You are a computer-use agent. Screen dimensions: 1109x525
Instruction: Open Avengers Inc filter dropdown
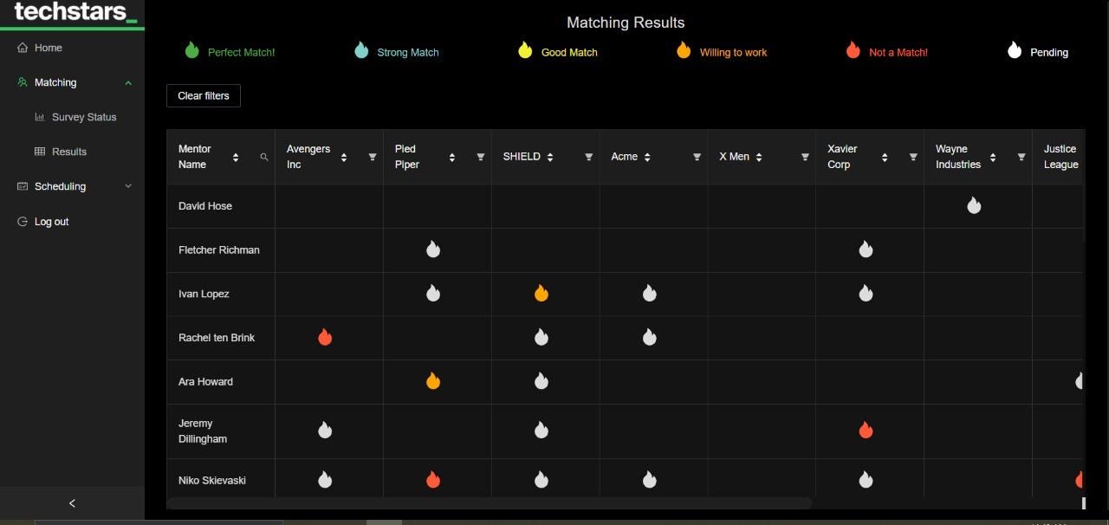(x=373, y=157)
